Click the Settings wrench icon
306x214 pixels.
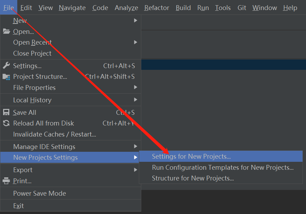[x=6, y=65]
